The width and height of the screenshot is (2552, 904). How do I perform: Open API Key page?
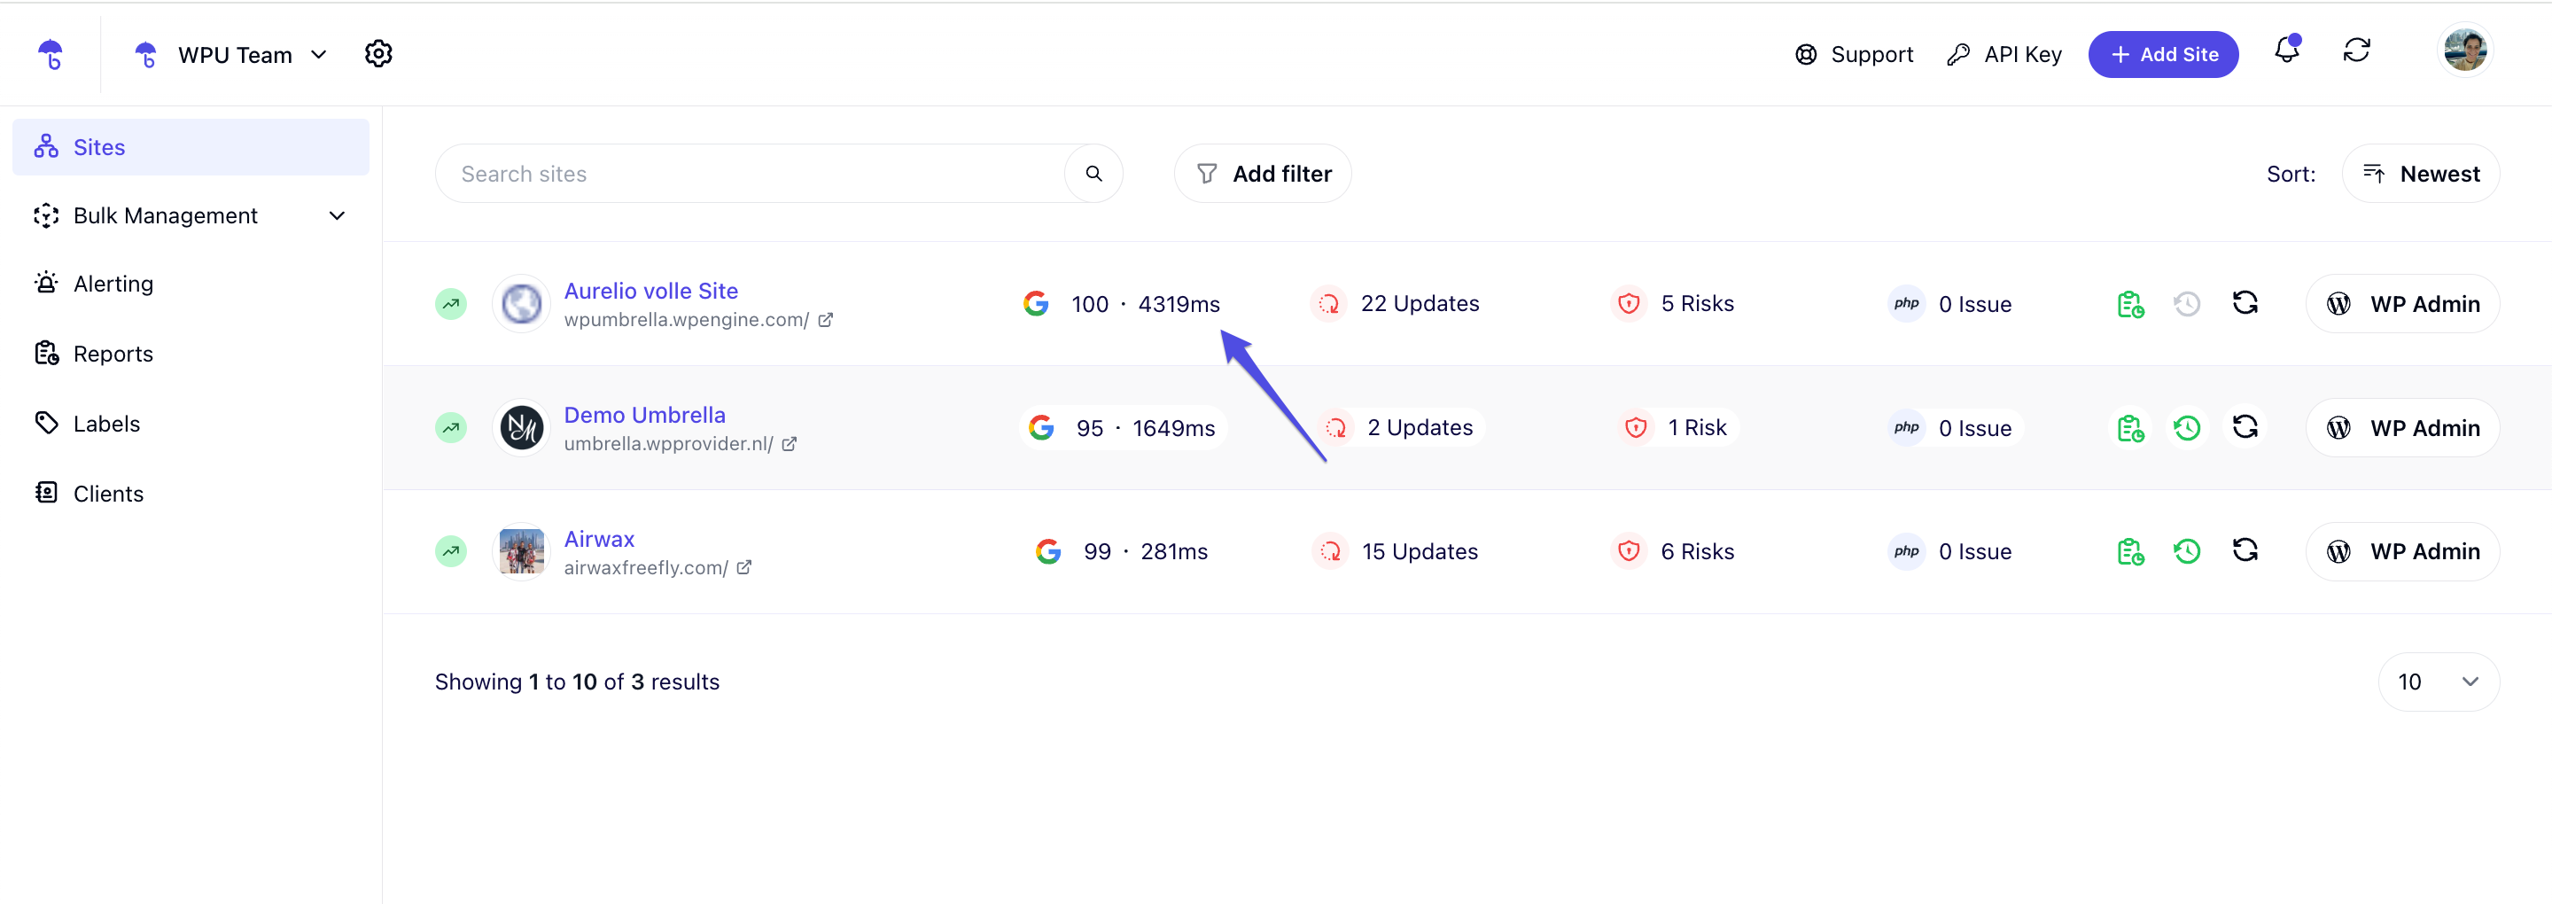(x=2003, y=55)
